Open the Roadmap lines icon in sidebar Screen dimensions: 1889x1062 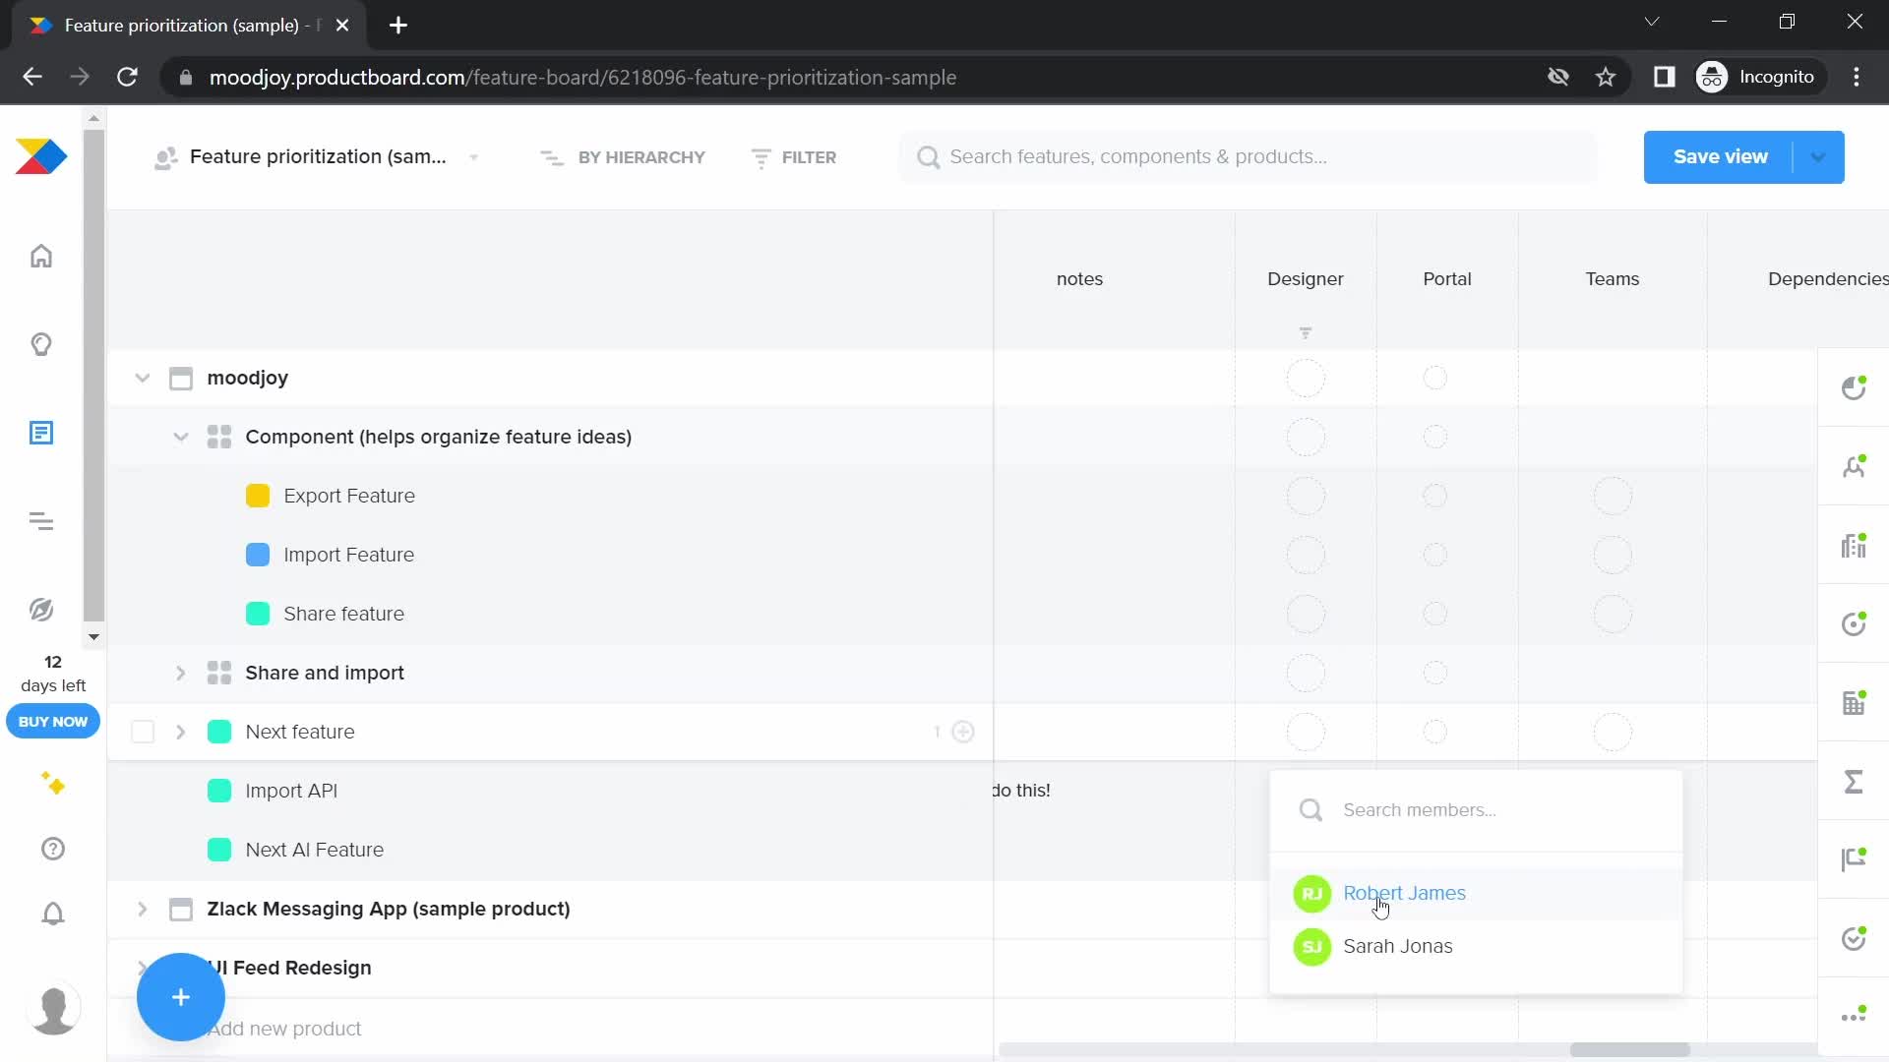[x=41, y=521]
